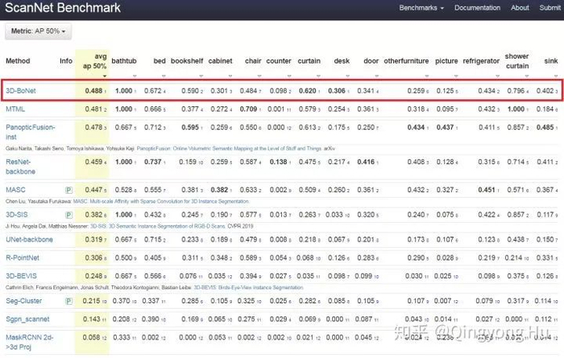Sort by the picture column arrow
Viewport: 564px width, 358px height.
click(x=456, y=76)
